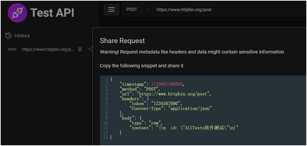Click the sensitive information warning text
The image size is (307, 146).
click(x=192, y=52)
